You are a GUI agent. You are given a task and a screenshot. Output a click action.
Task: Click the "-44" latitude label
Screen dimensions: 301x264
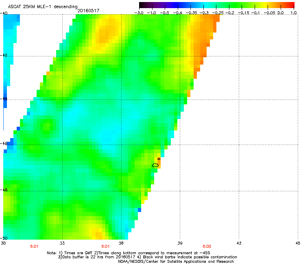tap(4, 99)
